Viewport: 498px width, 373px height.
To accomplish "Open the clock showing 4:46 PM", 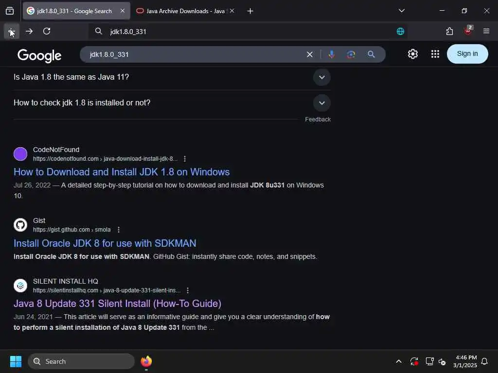I will 465,361.
